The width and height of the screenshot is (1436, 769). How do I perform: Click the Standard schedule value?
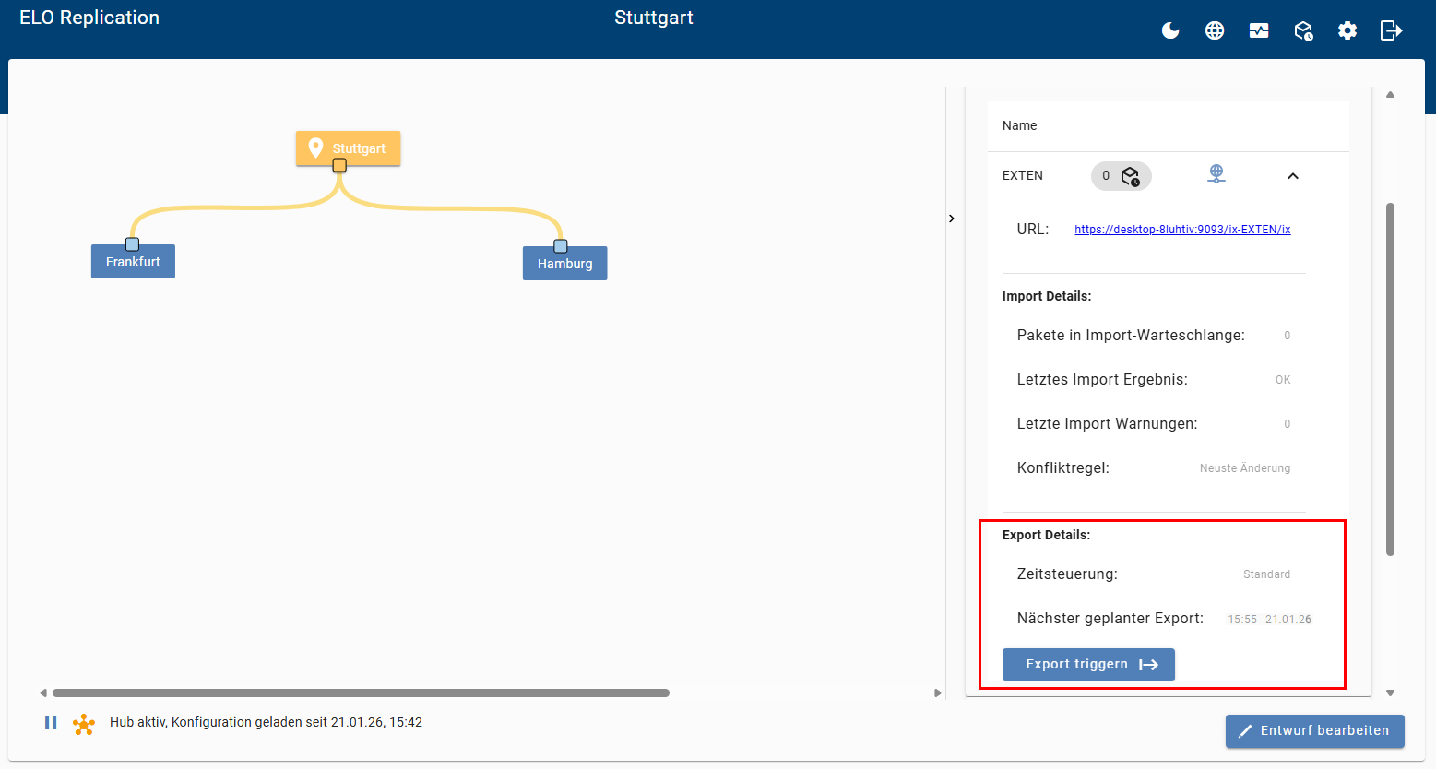pyautogui.click(x=1266, y=574)
